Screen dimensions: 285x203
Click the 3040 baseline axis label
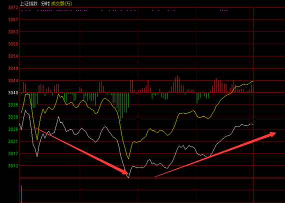tap(13, 93)
